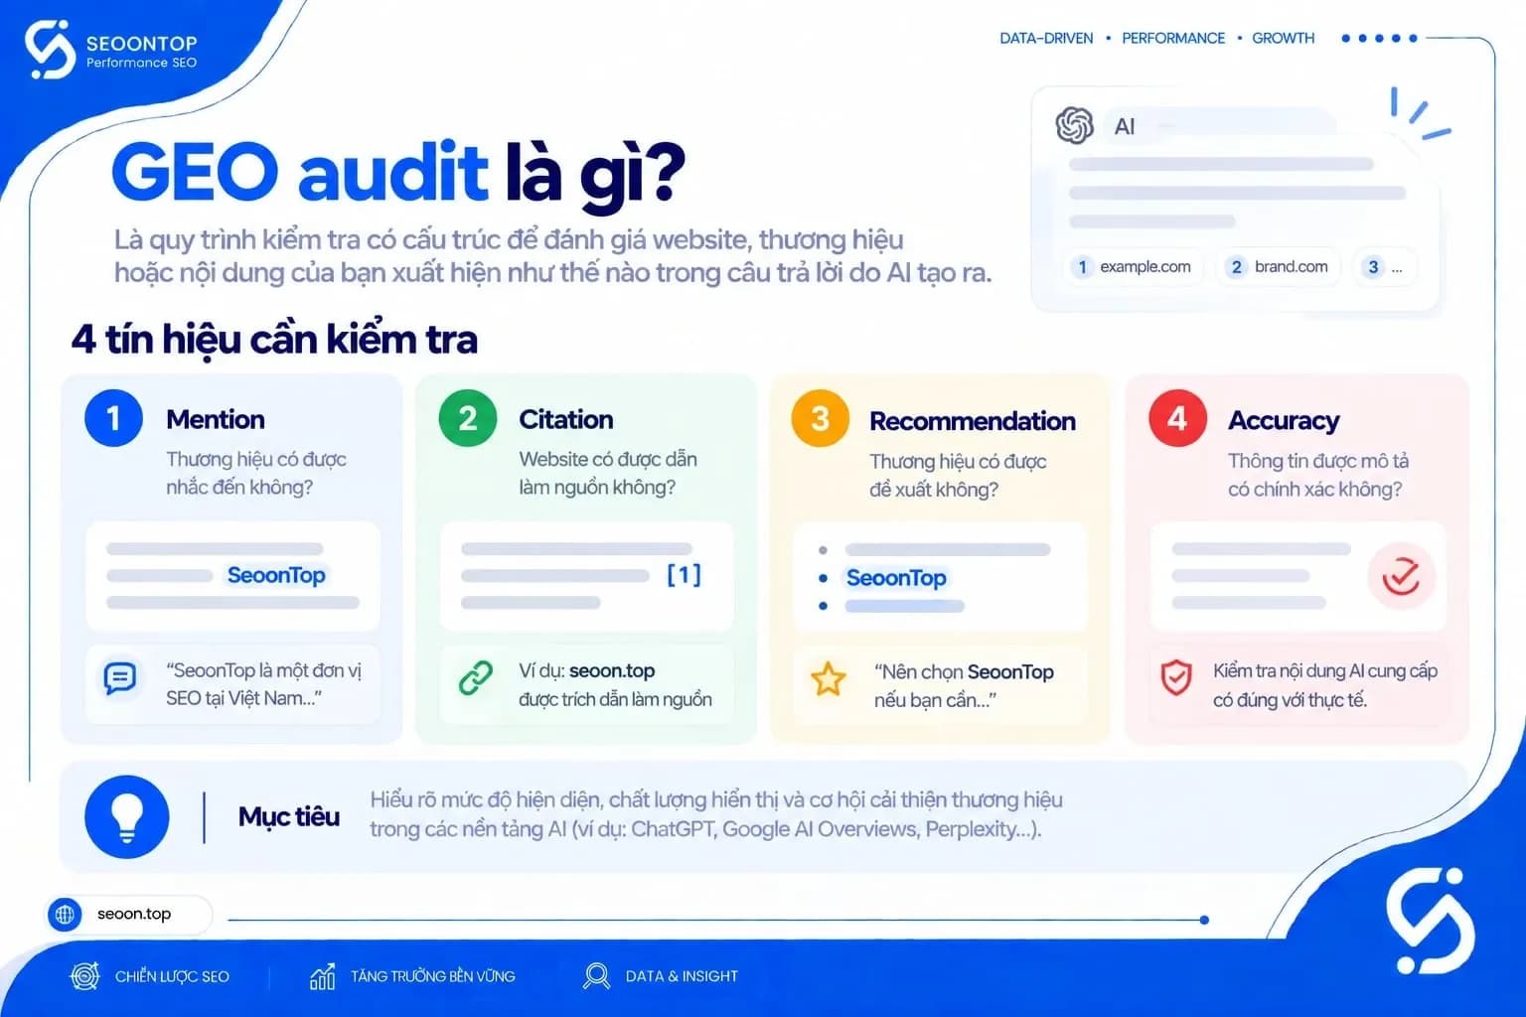The width and height of the screenshot is (1526, 1017).
Task: Click the red number 4 circle next to Accuracy
Action: [x=1177, y=418]
